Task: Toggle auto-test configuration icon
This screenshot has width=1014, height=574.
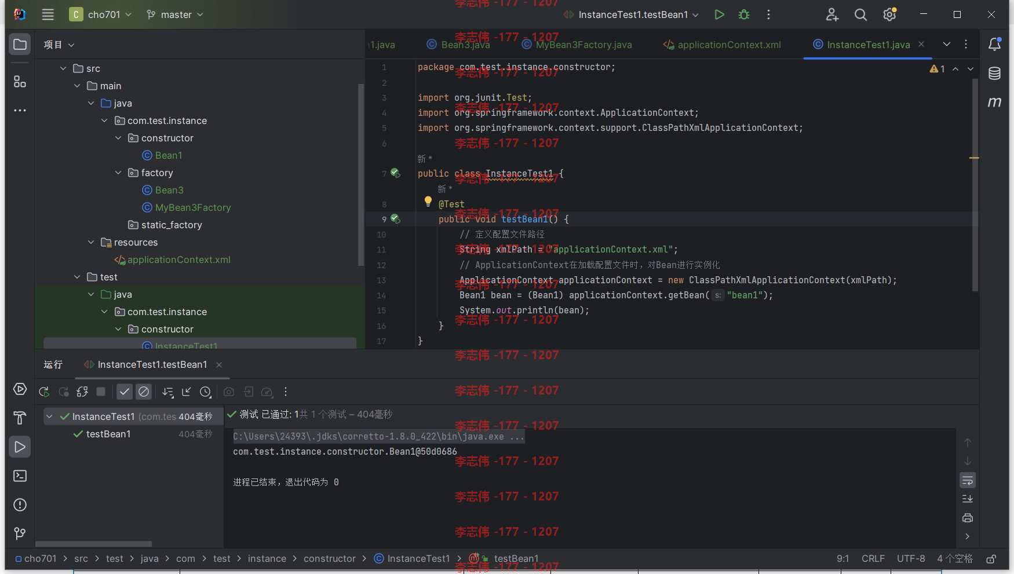Action: tap(82, 392)
